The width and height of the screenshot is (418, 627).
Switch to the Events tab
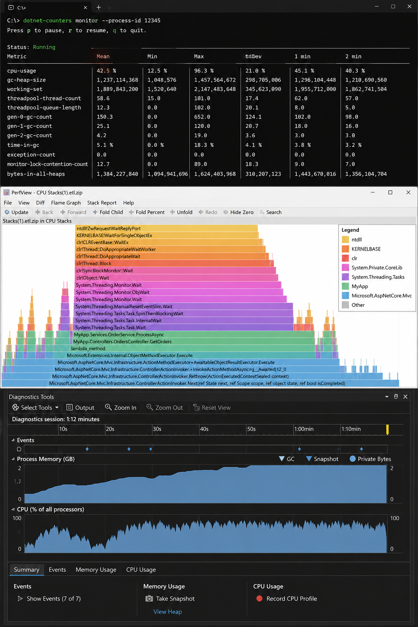click(x=57, y=569)
